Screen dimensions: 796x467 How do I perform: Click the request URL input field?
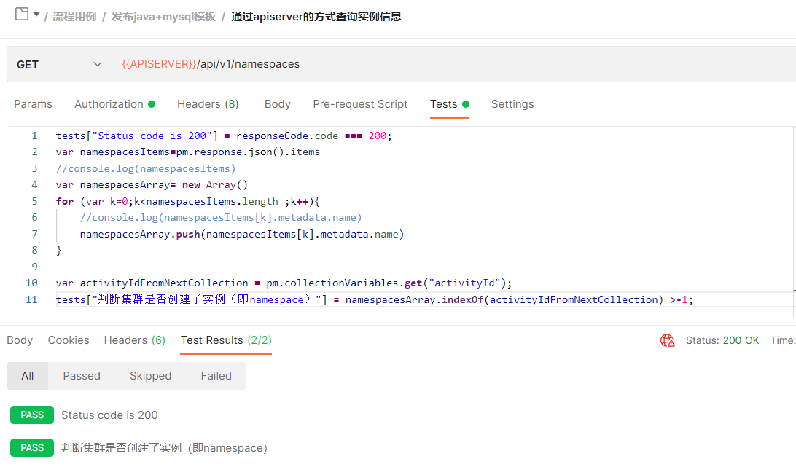pyautogui.click(x=452, y=64)
